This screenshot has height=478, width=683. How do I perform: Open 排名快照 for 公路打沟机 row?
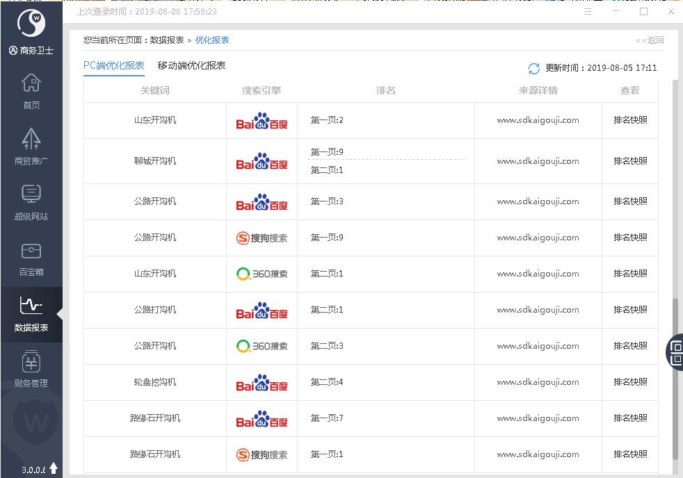pyautogui.click(x=630, y=309)
